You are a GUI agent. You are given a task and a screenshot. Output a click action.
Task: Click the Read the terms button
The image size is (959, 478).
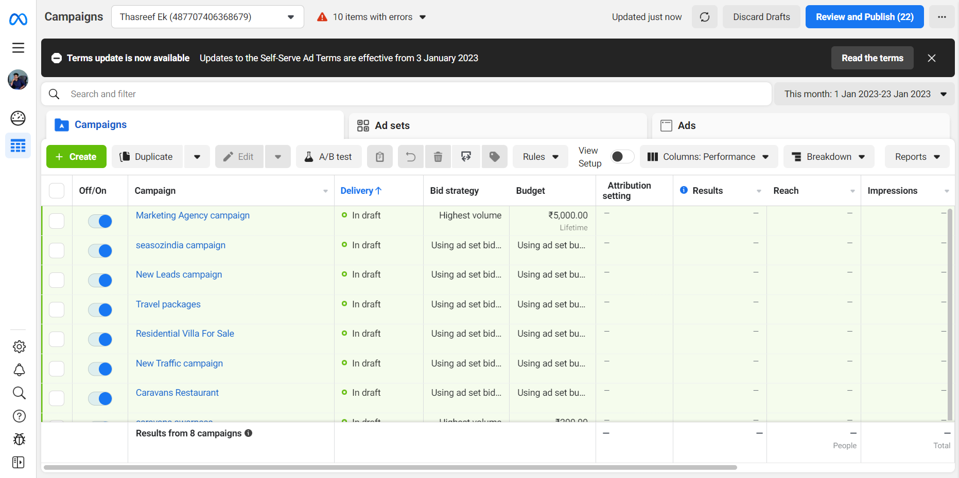click(x=872, y=58)
